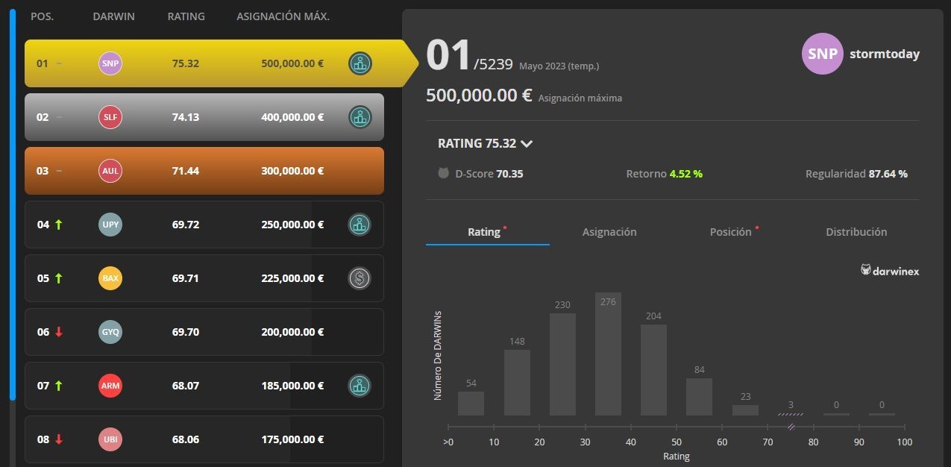Click the rating value 74.13
This screenshot has width=951, height=467.
[x=186, y=117]
